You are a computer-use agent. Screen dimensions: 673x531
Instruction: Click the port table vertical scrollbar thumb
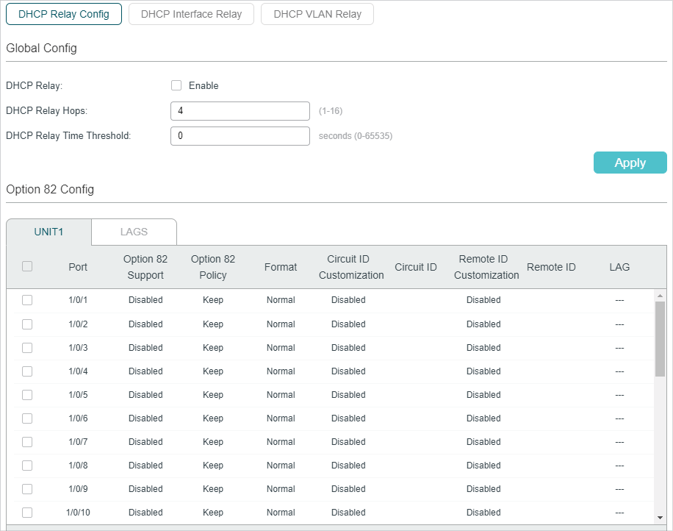[x=660, y=338]
